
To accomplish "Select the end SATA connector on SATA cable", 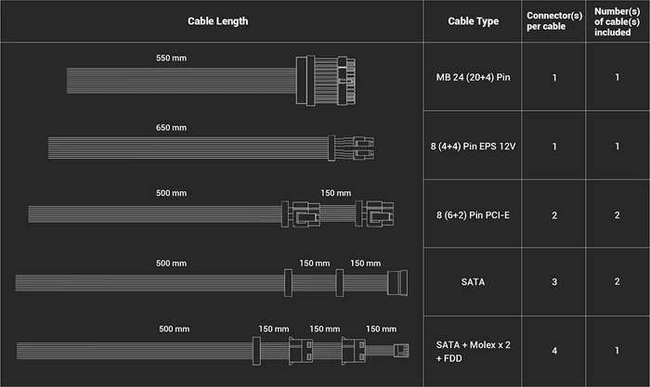I will click(x=397, y=282).
